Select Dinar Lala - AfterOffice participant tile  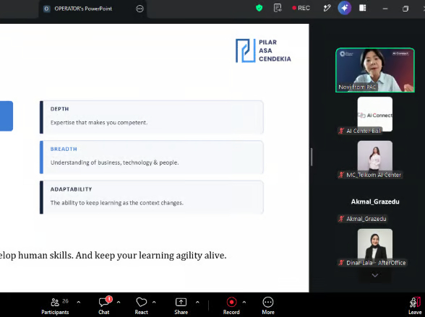(x=375, y=246)
